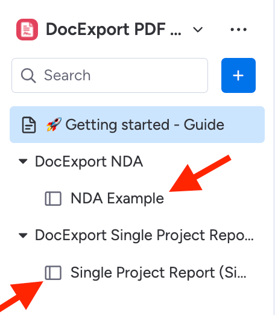The height and width of the screenshot is (315, 275).
Task: Click the red arrow pointing at NDA Example
Action: [x=199, y=174]
